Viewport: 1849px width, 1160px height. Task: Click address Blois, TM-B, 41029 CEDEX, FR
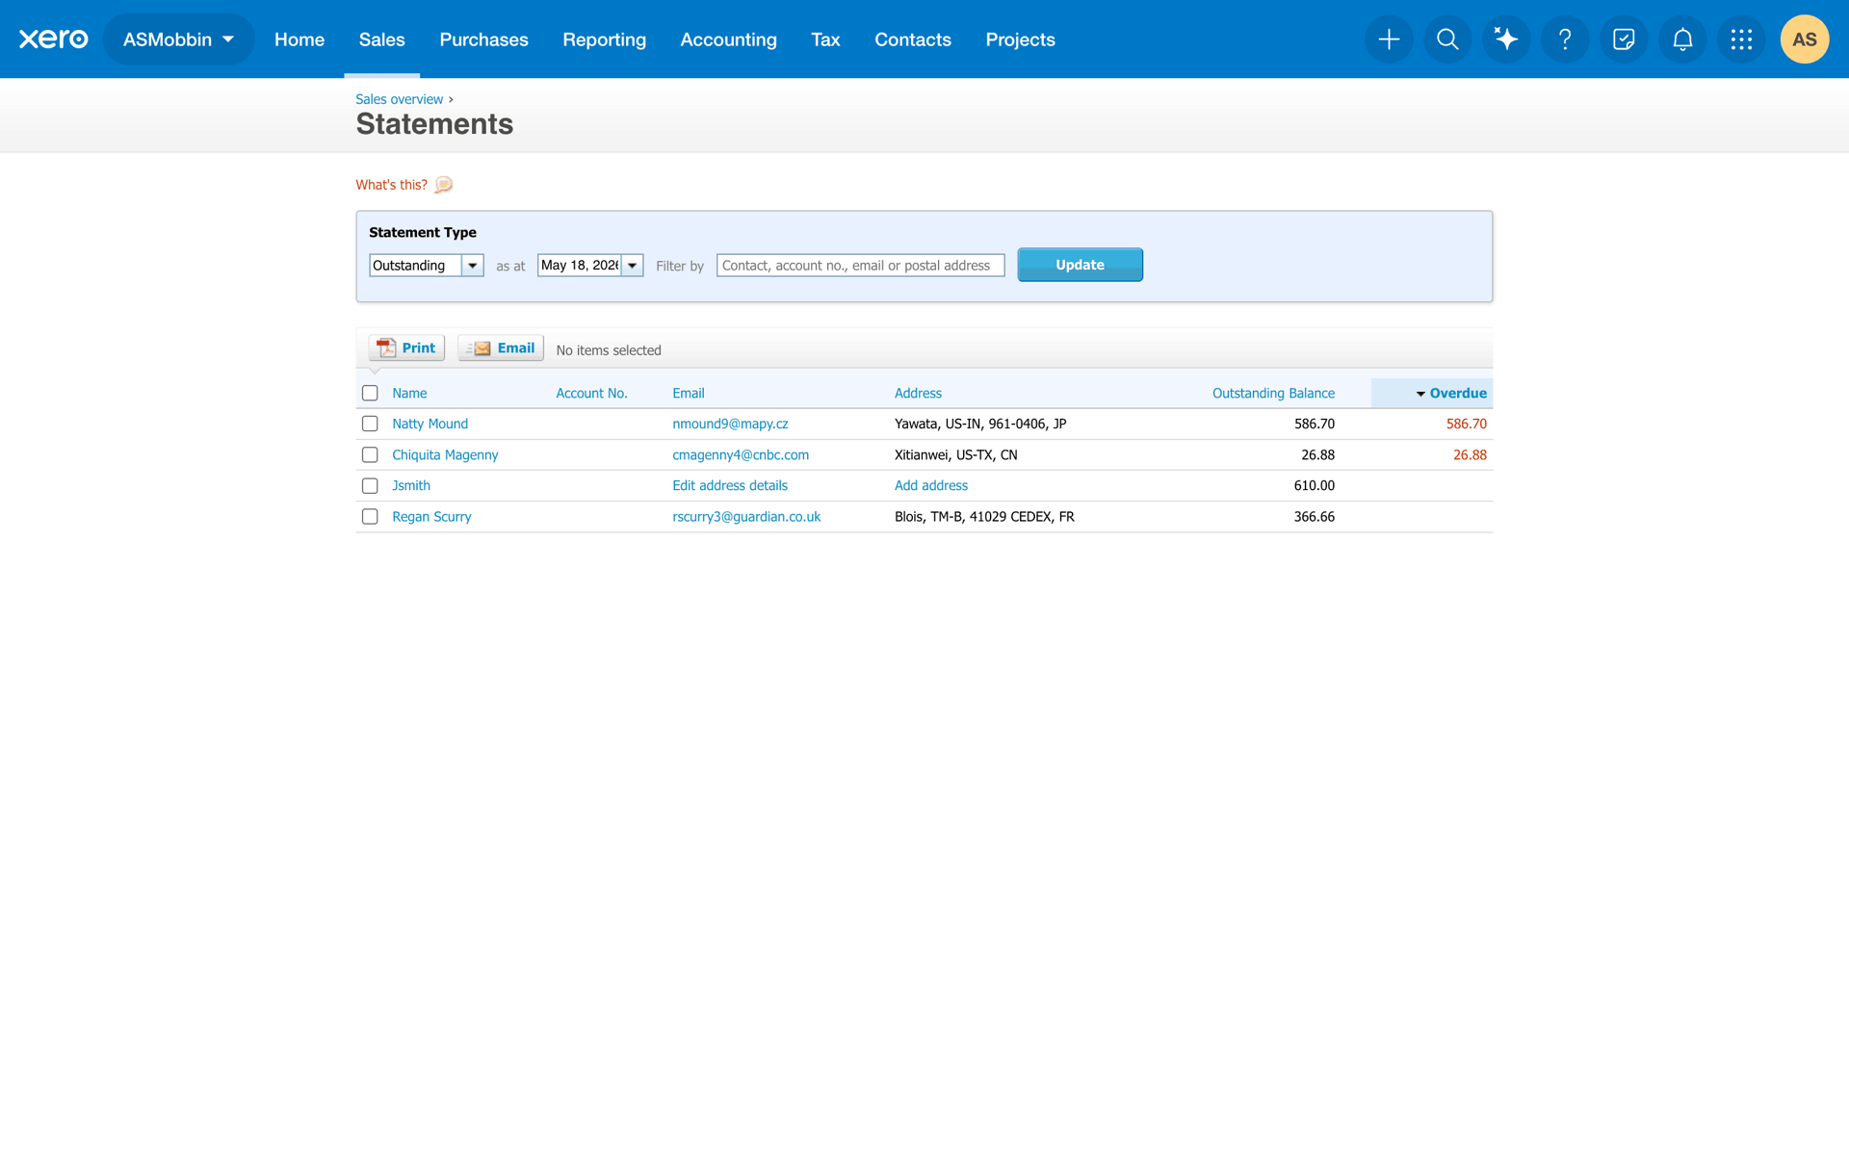pyautogui.click(x=984, y=517)
